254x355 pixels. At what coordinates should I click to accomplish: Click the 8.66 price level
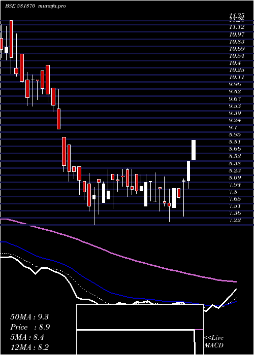tap(235, 149)
